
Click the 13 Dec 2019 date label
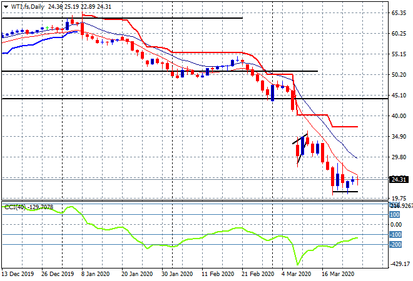pos(17,274)
